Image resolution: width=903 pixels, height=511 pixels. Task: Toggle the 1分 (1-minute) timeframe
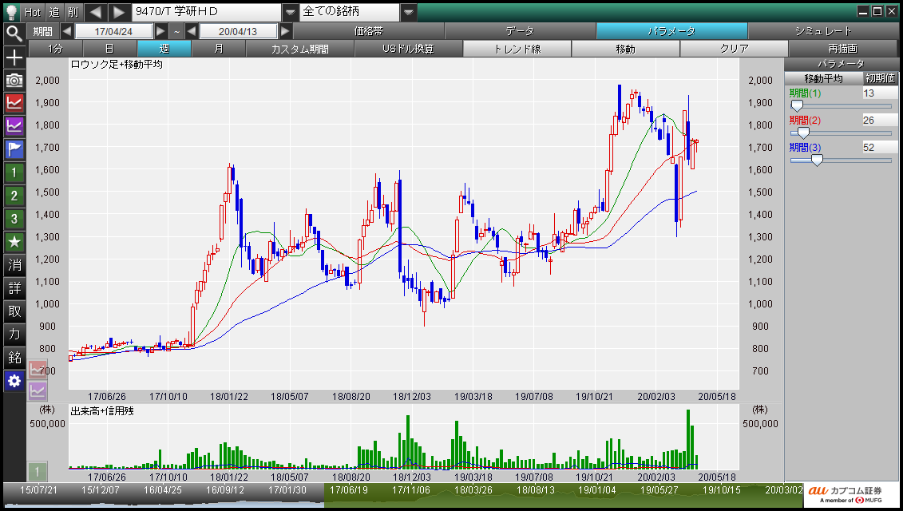click(54, 49)
